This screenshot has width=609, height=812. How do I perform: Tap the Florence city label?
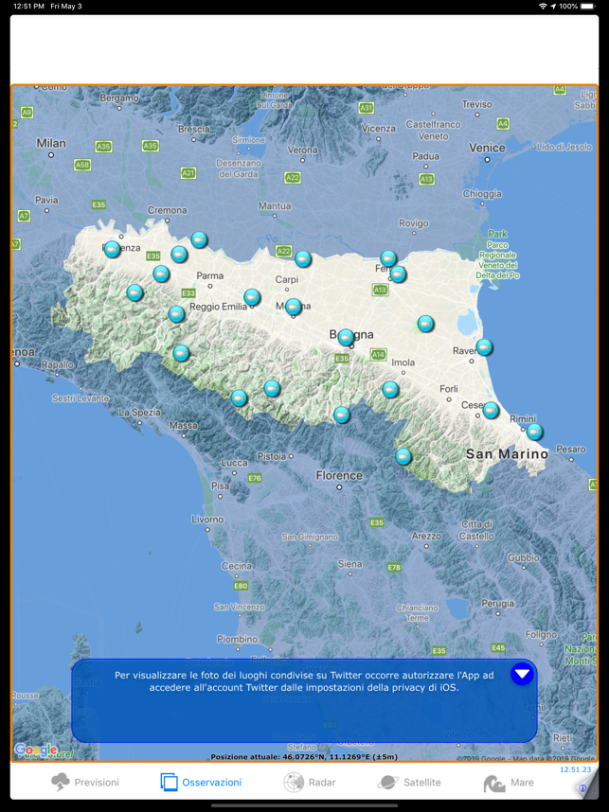(339, 475)
